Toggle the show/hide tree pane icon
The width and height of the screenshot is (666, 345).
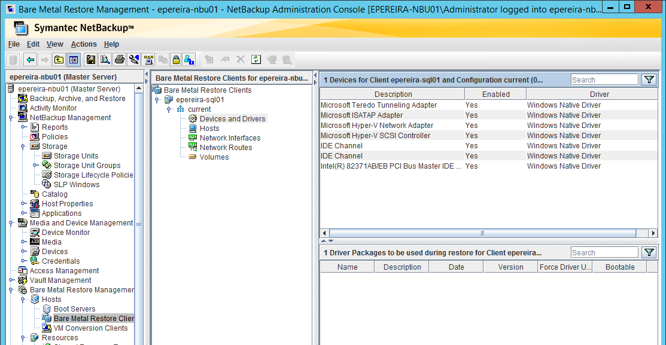[74, 60]
